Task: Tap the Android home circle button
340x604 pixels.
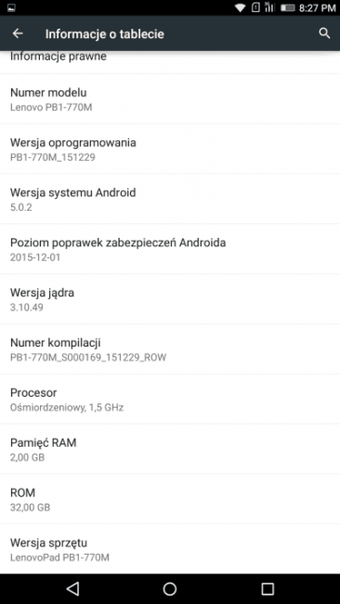Action: (170, 588)
